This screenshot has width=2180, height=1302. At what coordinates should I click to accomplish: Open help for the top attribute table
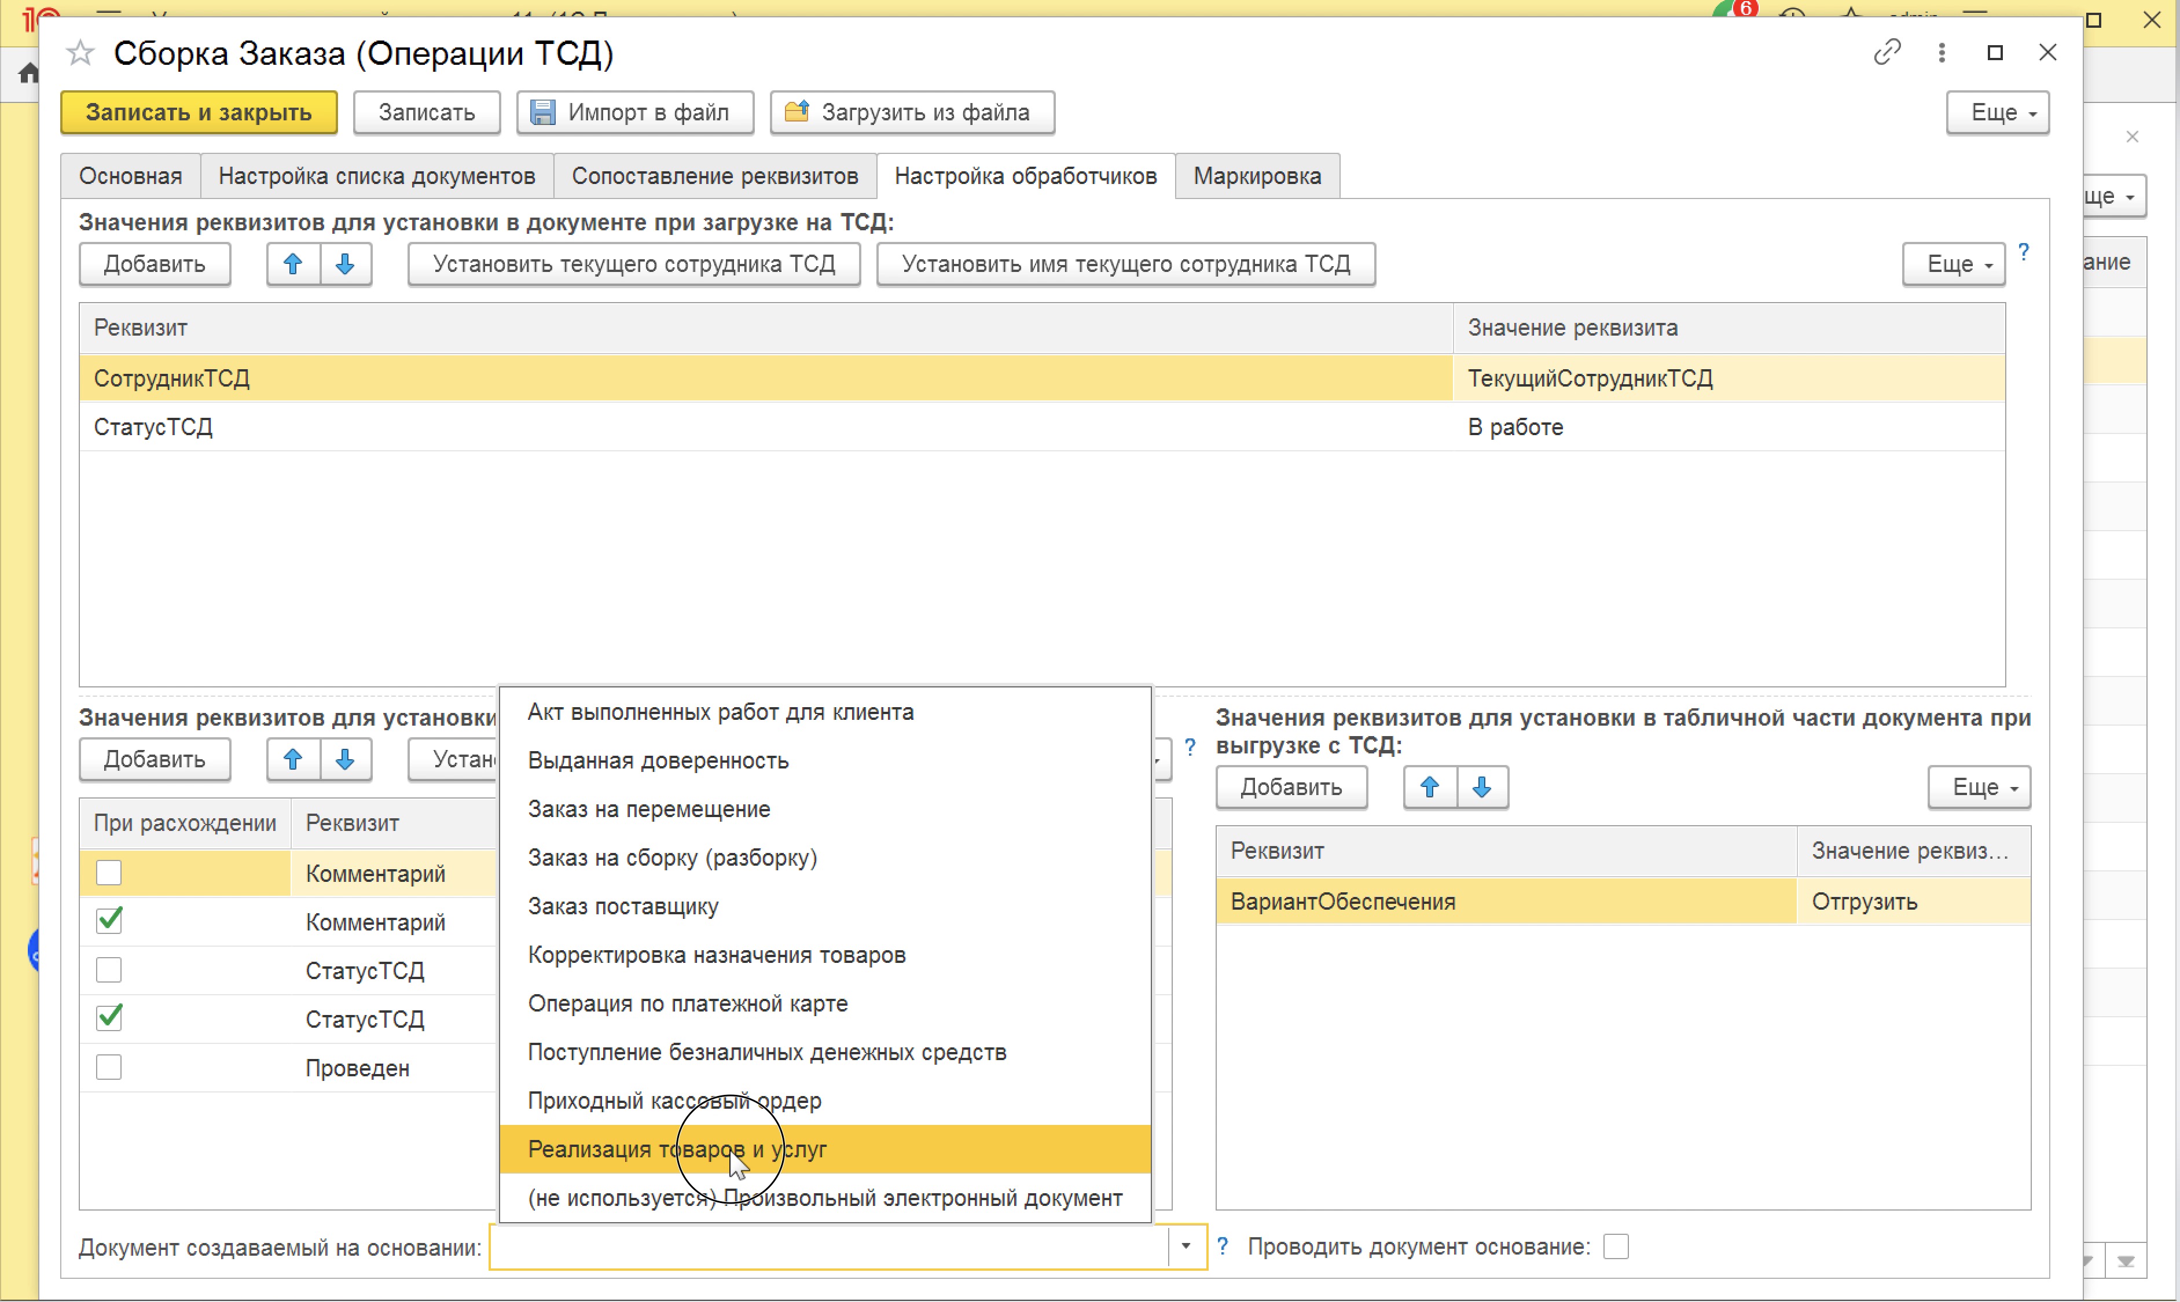click(2024, 253)
